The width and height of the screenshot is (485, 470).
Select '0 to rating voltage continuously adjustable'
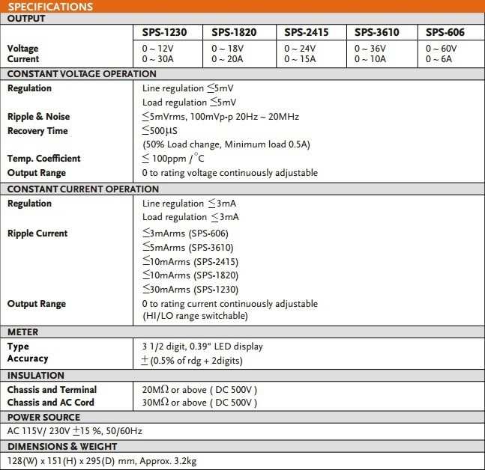tap(230, 173)
